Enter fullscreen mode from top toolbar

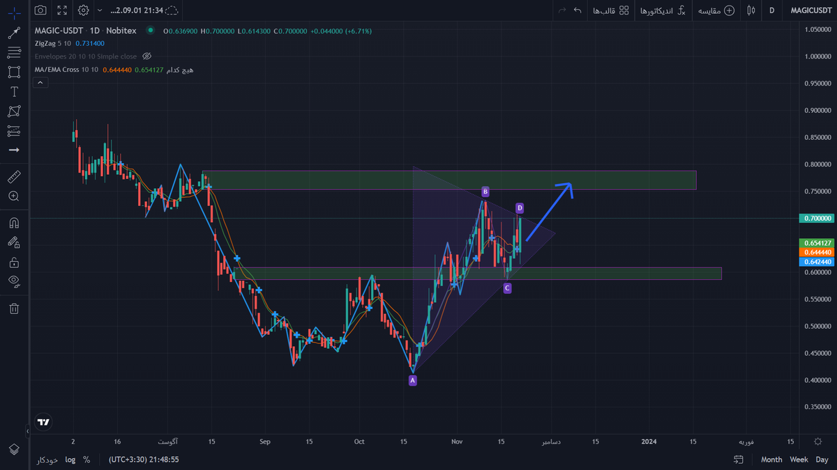tap(63, 10)
